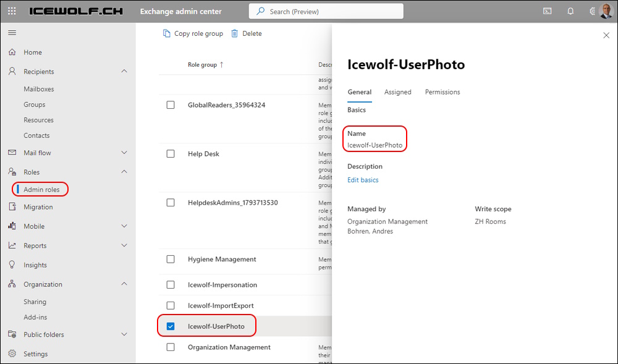The height and width of the screenshot is (364, 618).
Task: Check the Help Desk checkbox
Action: [171, 154]
